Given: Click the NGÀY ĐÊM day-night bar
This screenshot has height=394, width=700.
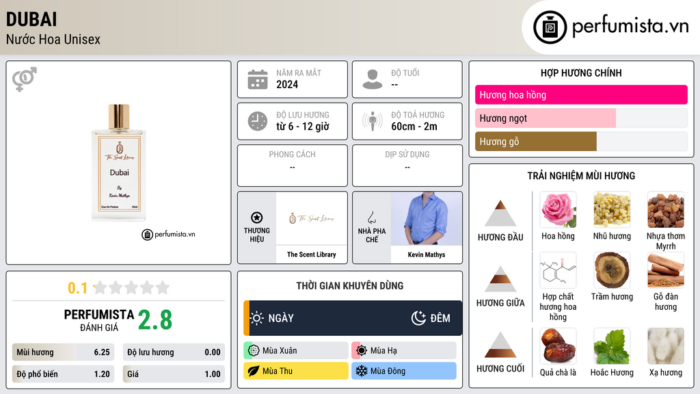Looking at the screenshot, I should point(353,318).
